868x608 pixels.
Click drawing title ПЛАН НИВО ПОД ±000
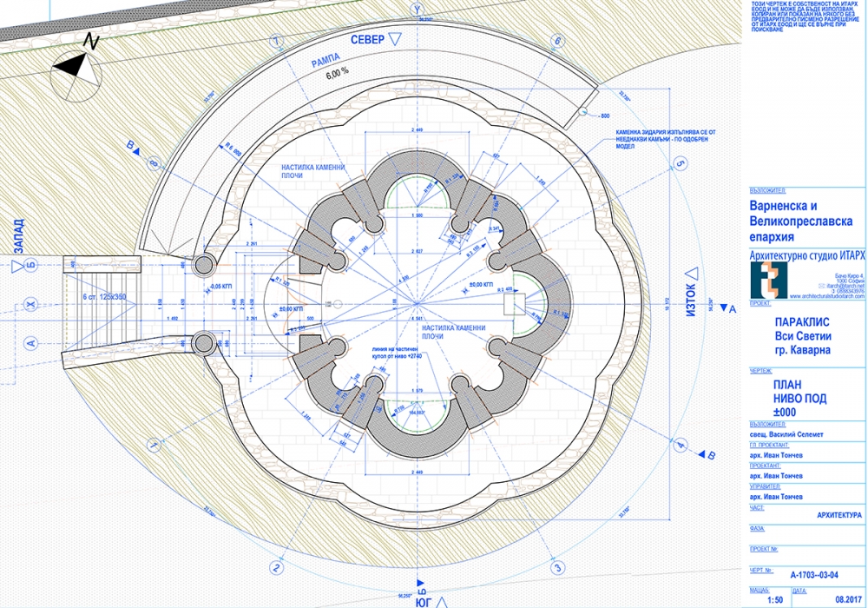(800, 399)
